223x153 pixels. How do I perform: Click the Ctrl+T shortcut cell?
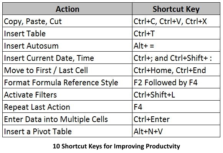[x=176, y=33]
